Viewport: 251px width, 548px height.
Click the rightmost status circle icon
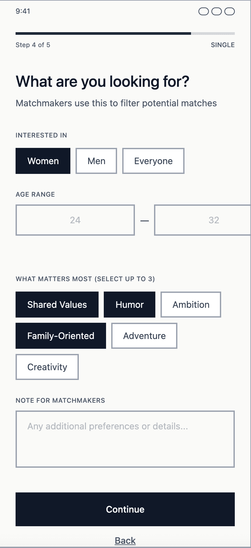[230, 11]
